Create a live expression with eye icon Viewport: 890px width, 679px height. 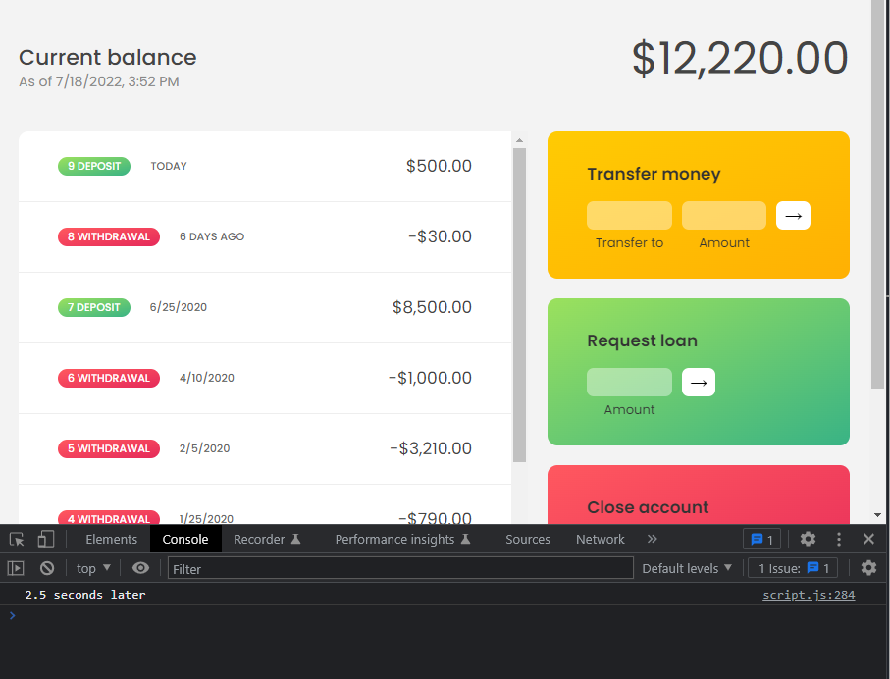(x=140, y=568)
